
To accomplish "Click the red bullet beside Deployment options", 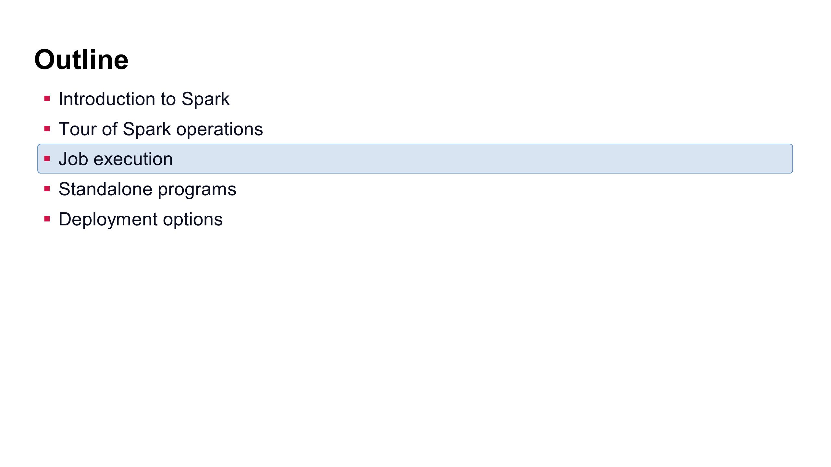I will tap(47, 219).
